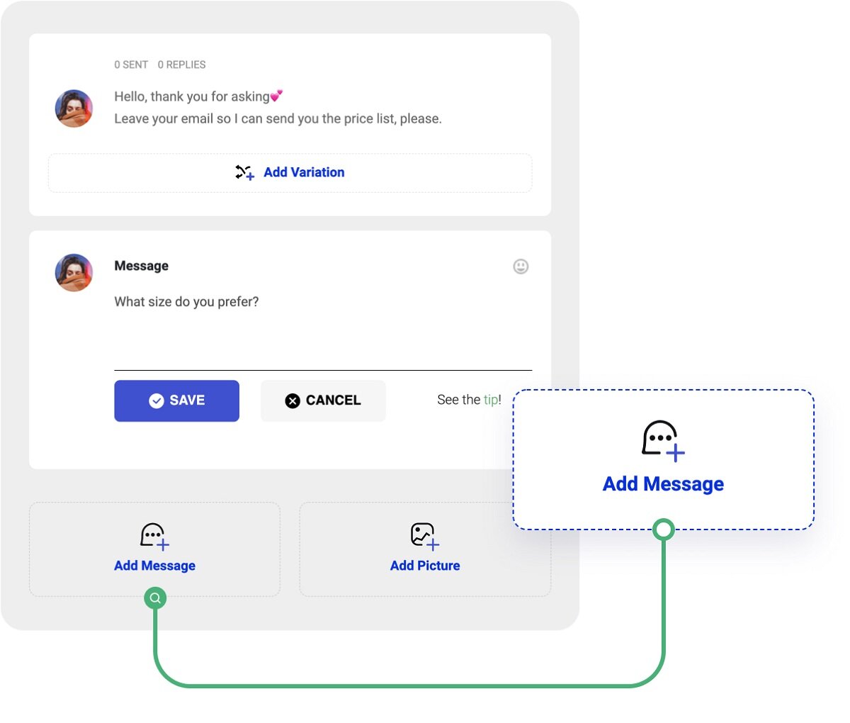
Task: Click the 'Add Picture' text label
Action: (x=425, y=566)
